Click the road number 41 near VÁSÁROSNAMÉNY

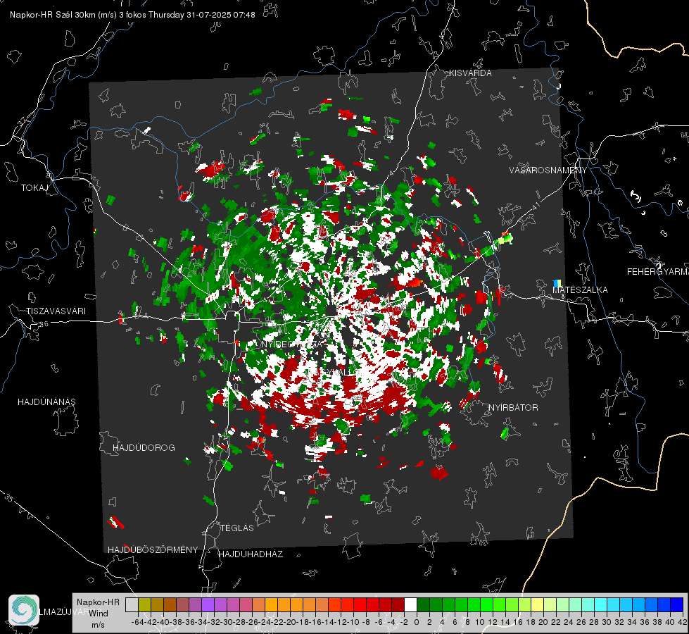point(536,206)
